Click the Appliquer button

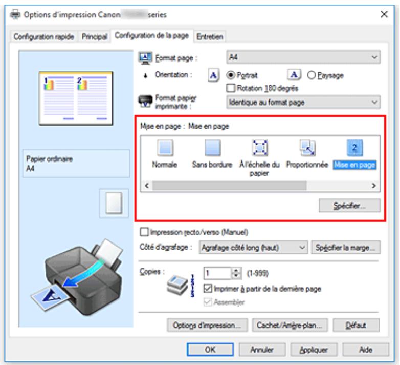(314, 350)
